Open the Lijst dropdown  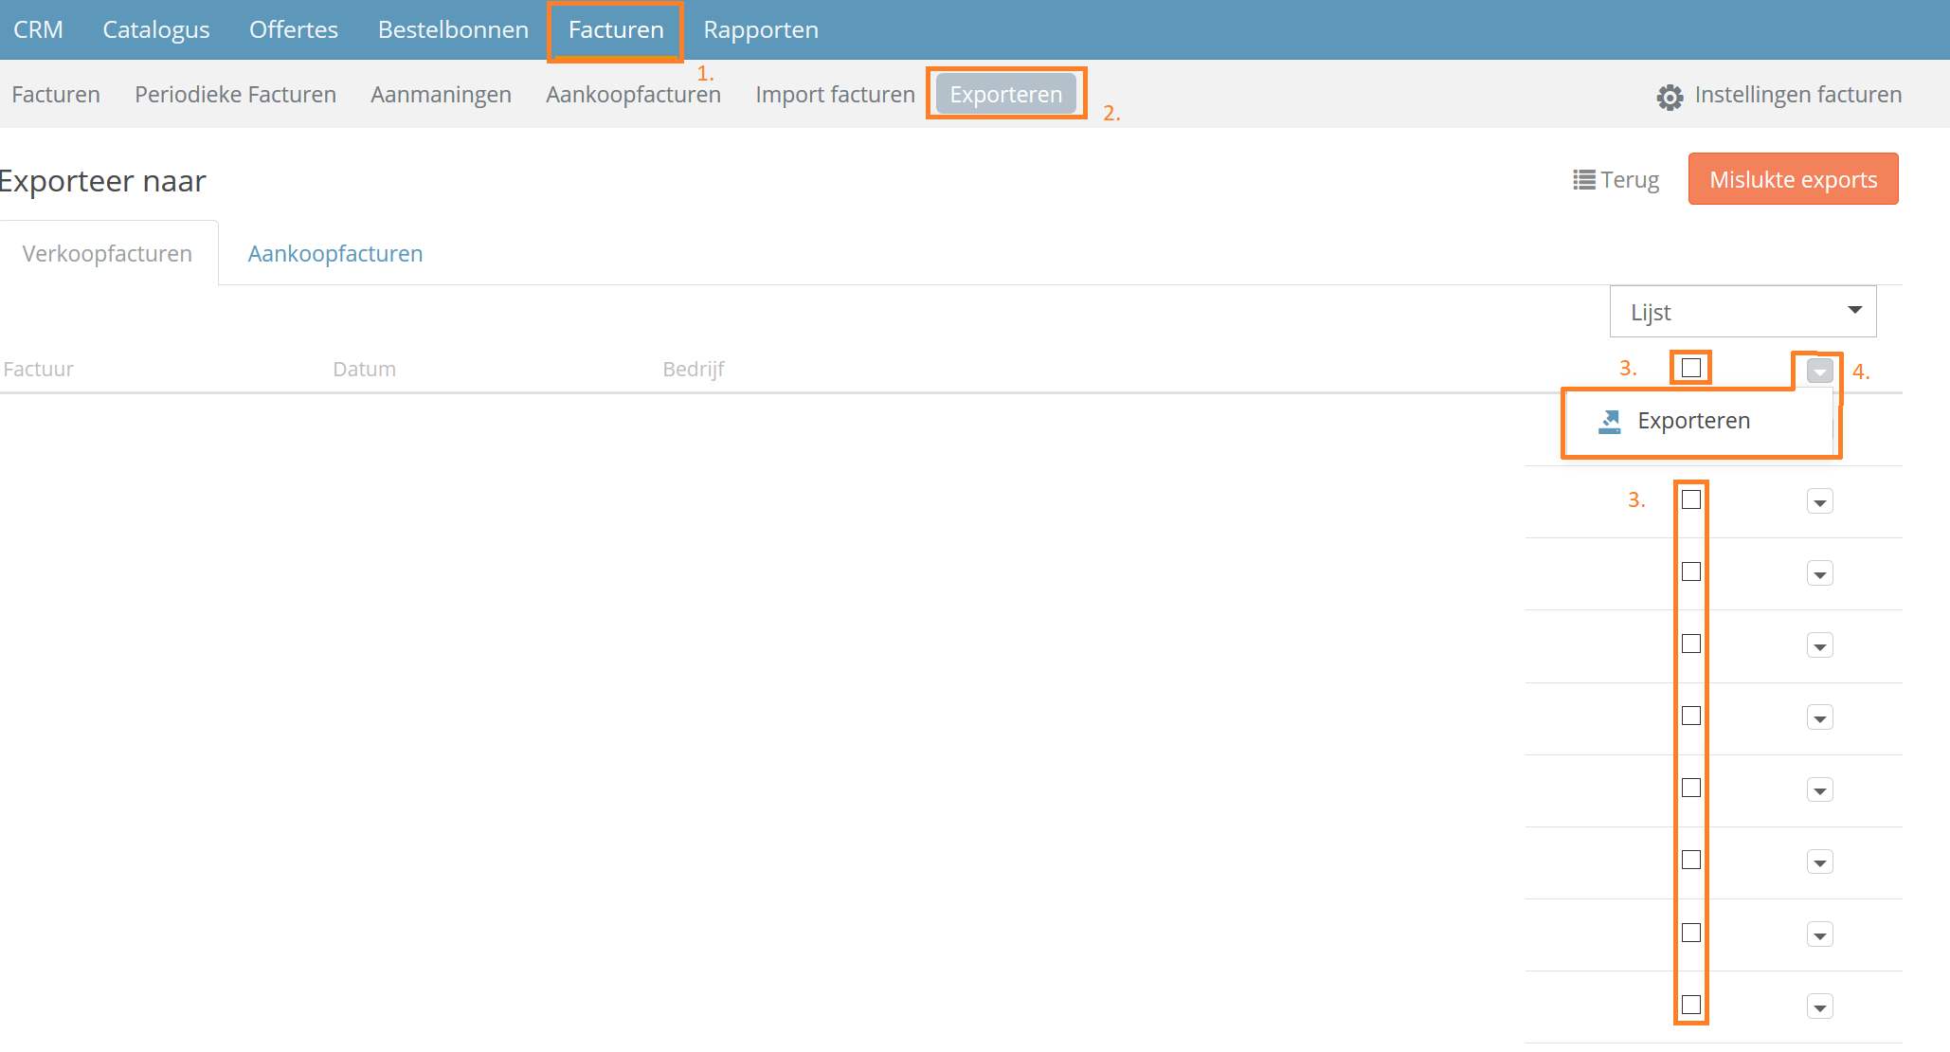coord(1742,312)
